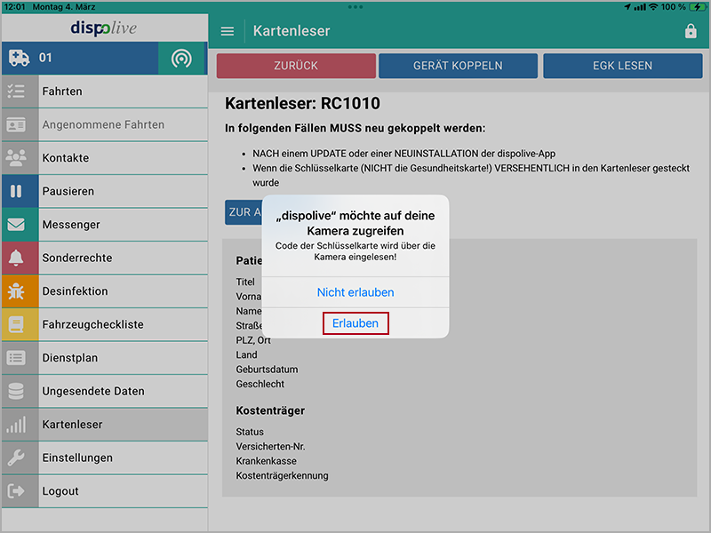Tap the Status label under Kostenträger

250,432
